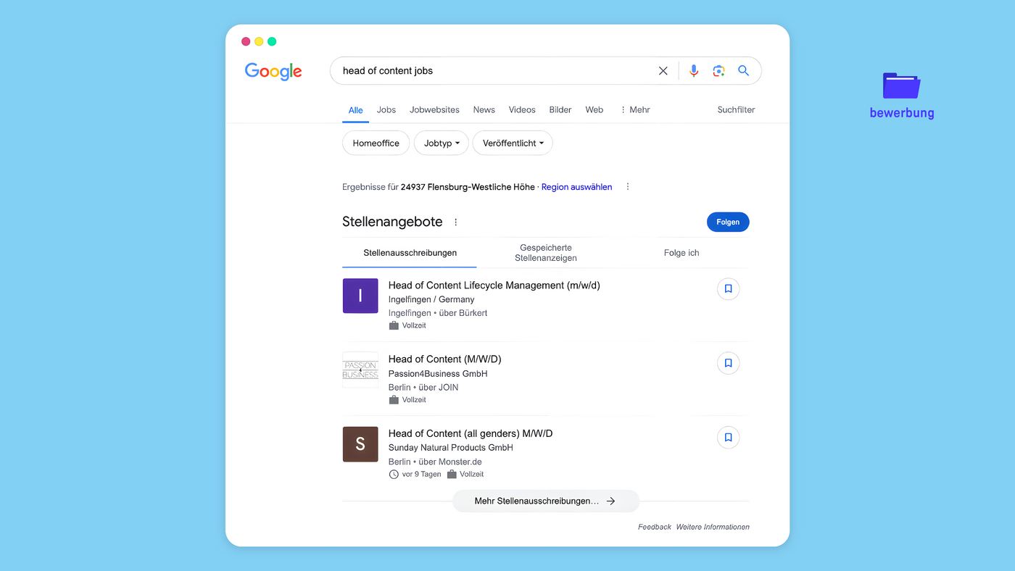
Task: Open the Head of Content (M/W/D) listing
Action: click(x=444, y=359)
